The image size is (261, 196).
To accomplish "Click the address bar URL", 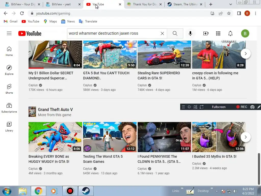I will pyautogui.click(x=53, y=13).
